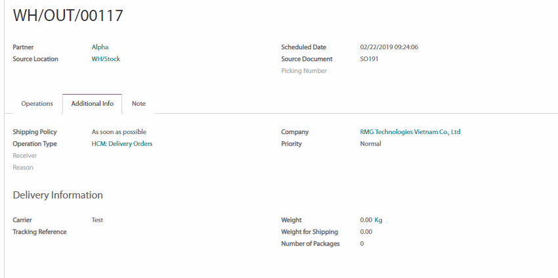Open the Alpha partner link
558x278 pixels.
100,47
